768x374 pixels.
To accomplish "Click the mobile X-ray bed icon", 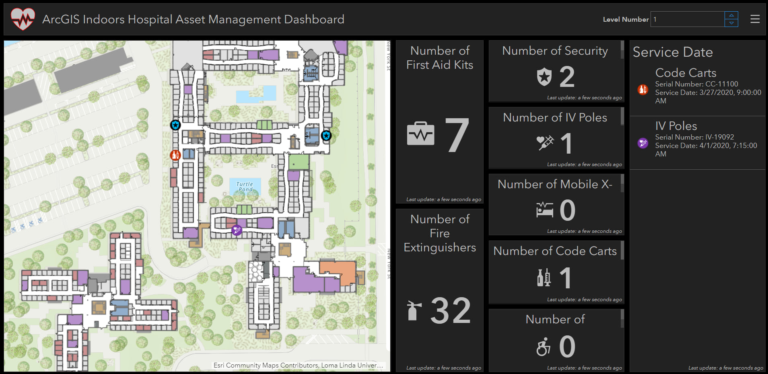I will (545, 210).
